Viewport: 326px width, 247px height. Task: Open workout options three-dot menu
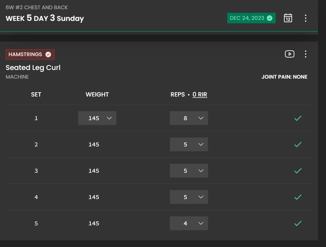coord(306,18)
